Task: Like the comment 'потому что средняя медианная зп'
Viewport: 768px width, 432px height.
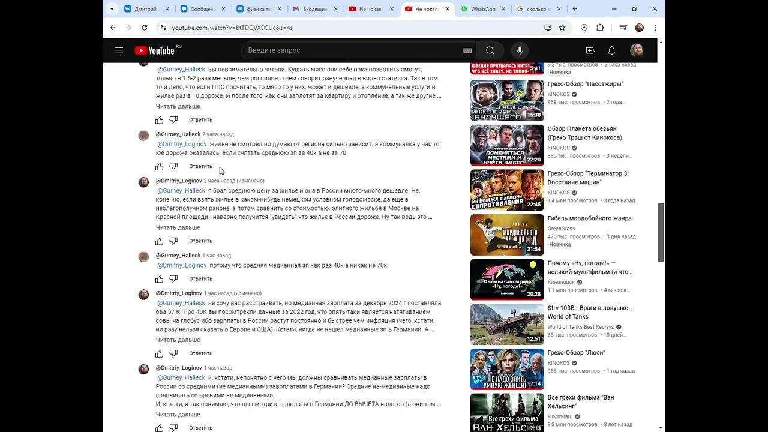Action: 159,279
